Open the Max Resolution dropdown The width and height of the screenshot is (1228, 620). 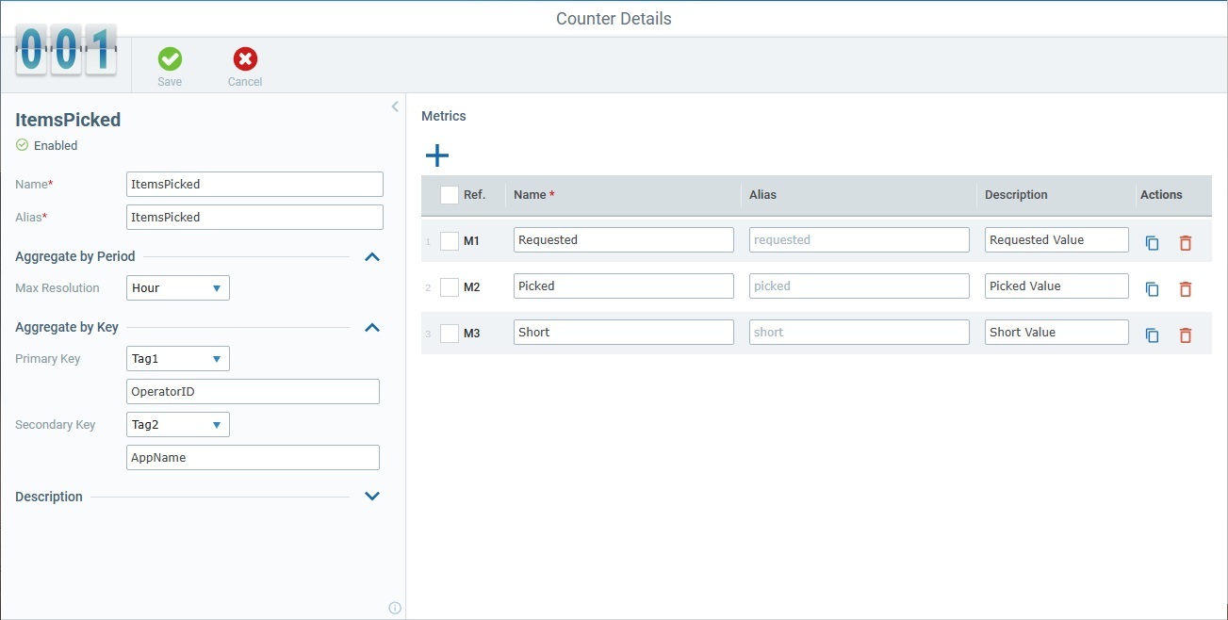[x=178, y=288]
